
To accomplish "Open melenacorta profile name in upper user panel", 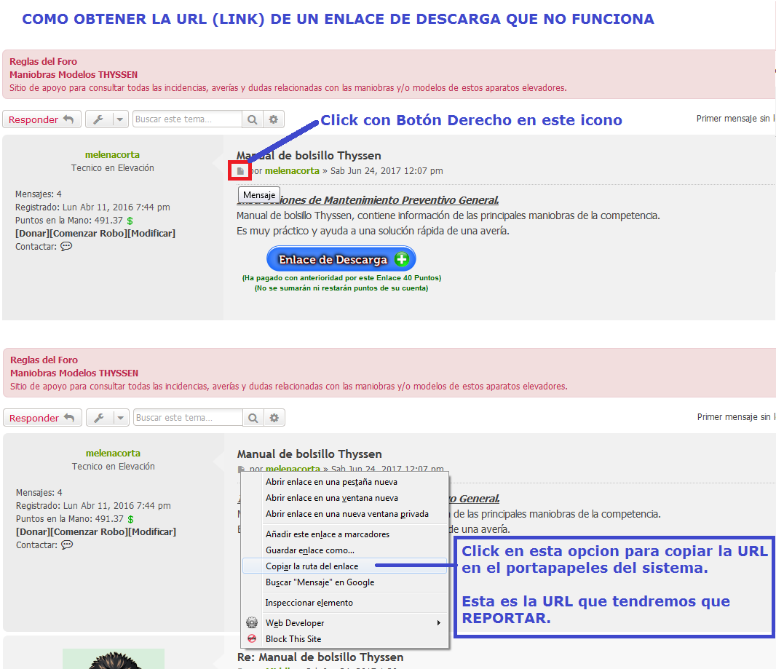I will 112,155.
